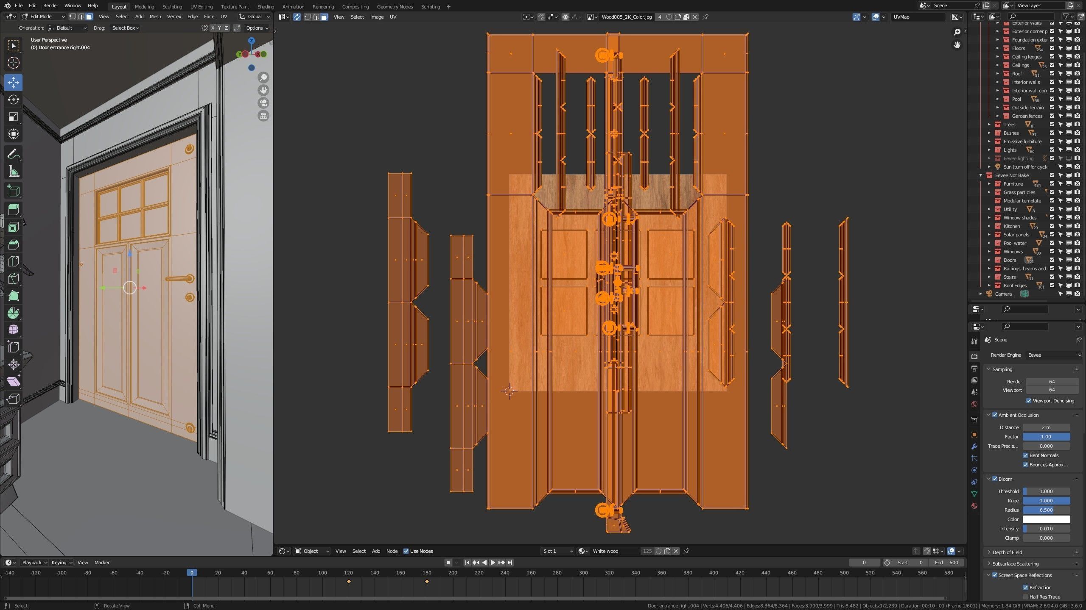Viewport: 1086px width, 610px height.
Task: Uncheck Viewport Denoising
Action: click(1029, 401)
